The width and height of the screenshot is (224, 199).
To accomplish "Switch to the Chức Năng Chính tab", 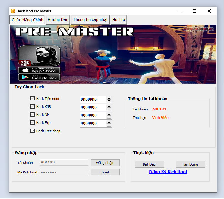I will pos(27,20).
